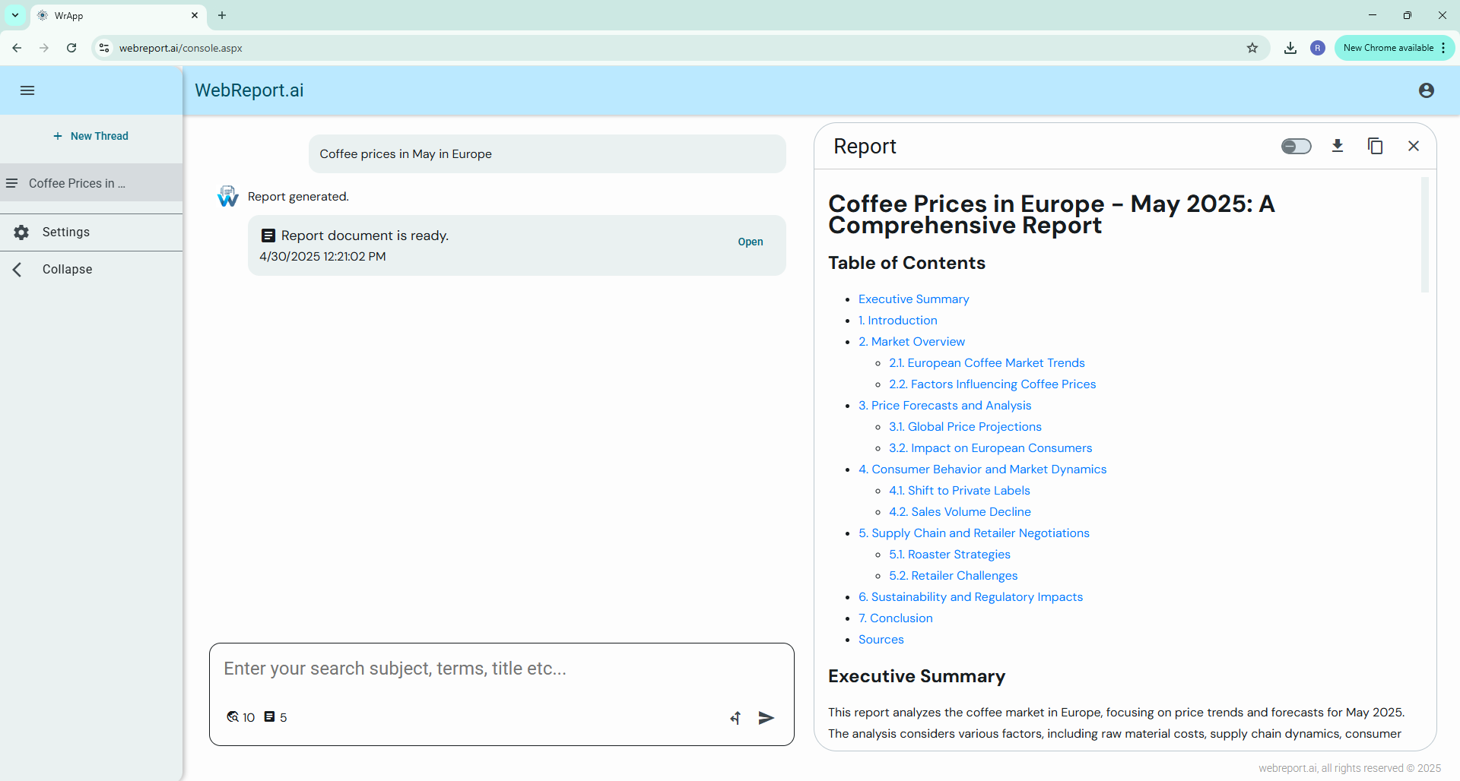This screenshot has height=781, width=1460.
Task: Jump to 2. Market Overview
Action: tap(912, 342)
